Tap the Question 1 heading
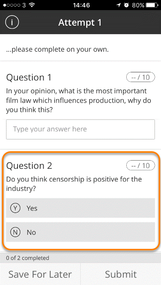161x285 pixels. click(x=29, y=77)
